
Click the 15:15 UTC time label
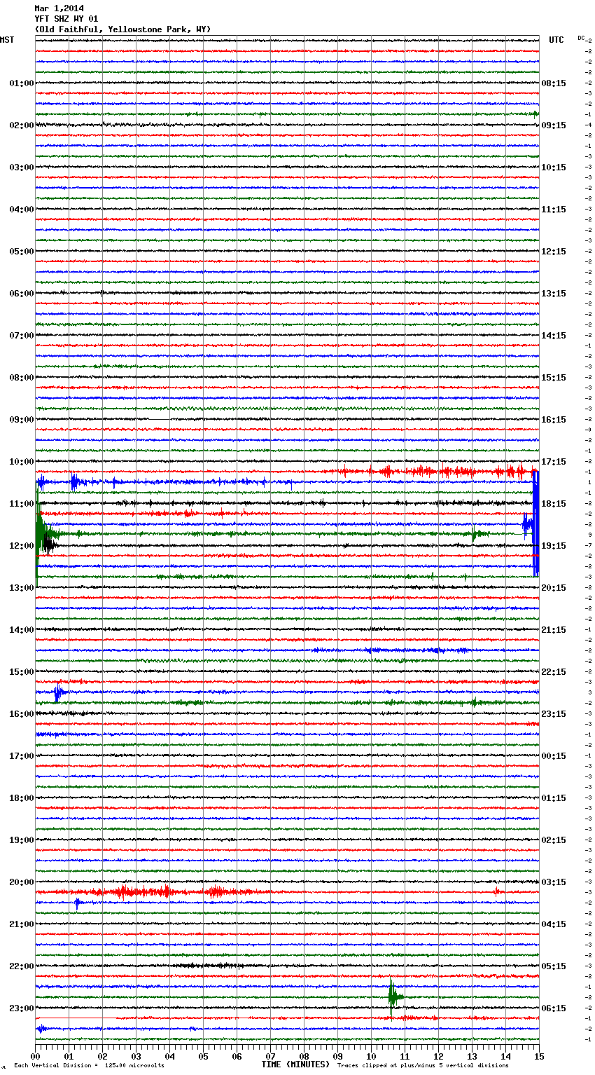pos(554,378)
